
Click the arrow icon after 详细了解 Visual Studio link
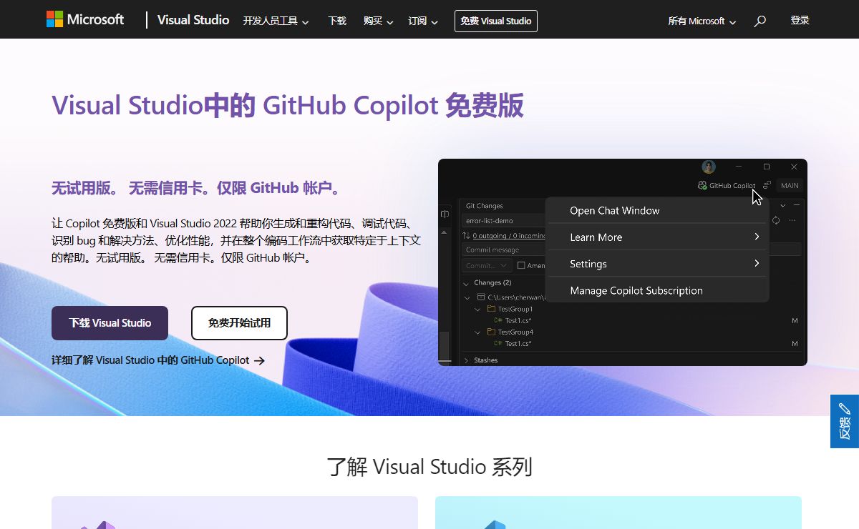(x=259, y=361)
